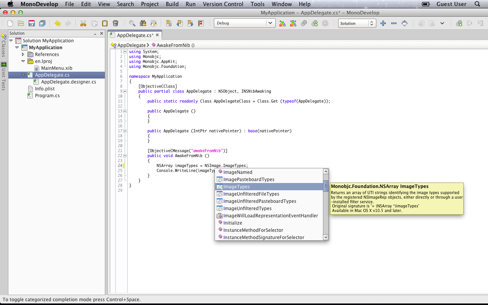
Task: Open the Version Control menu
Action: pyautogui.click(x=223, y=4)
